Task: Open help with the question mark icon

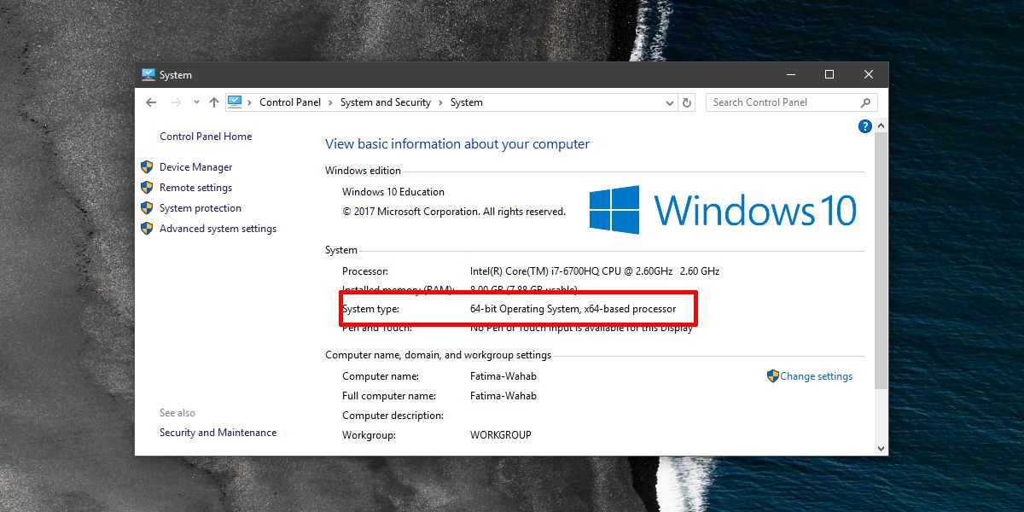Action: coord(865,126)
